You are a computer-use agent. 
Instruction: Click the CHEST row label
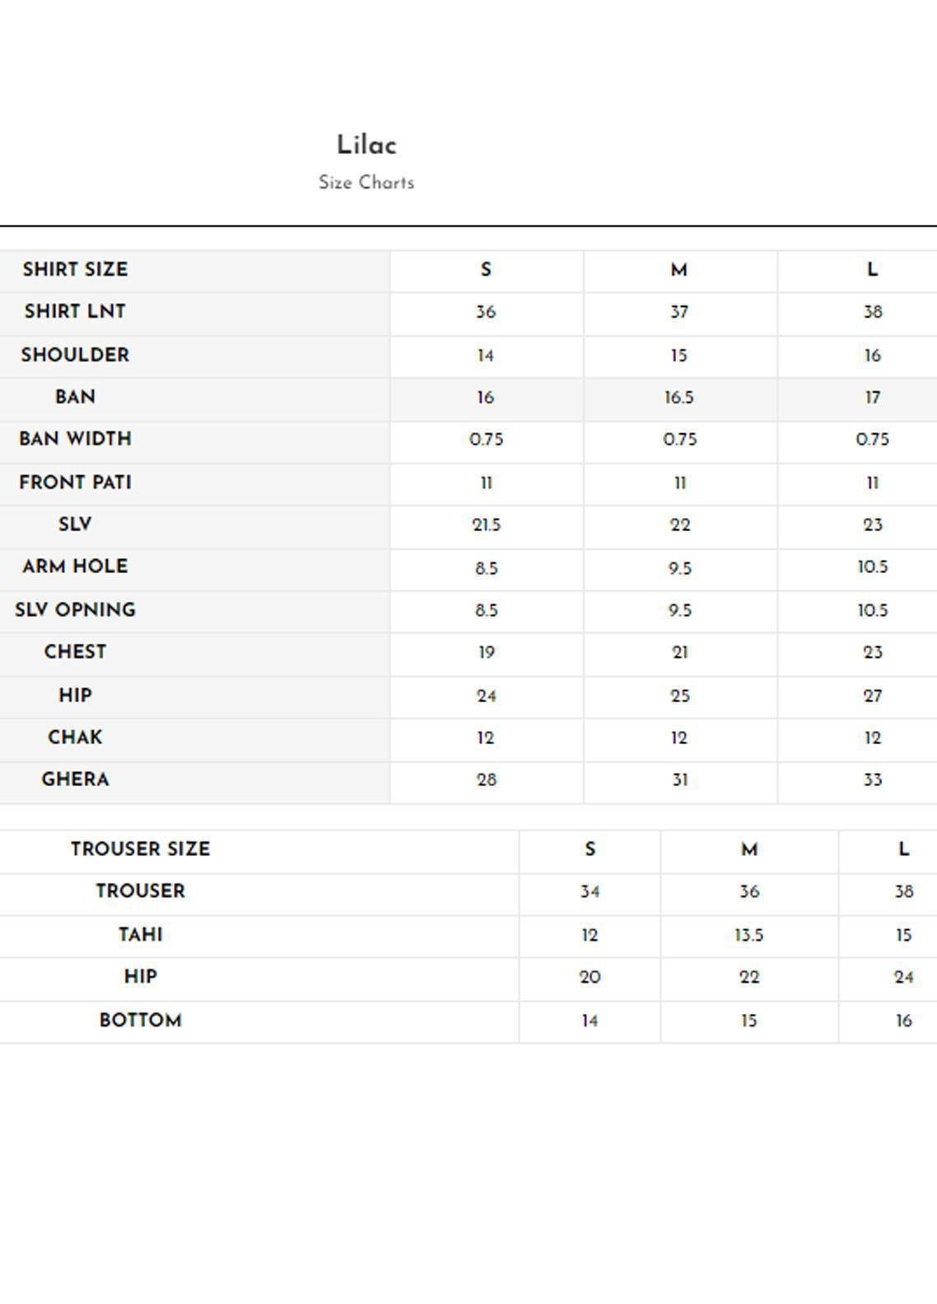click(75, 652)
